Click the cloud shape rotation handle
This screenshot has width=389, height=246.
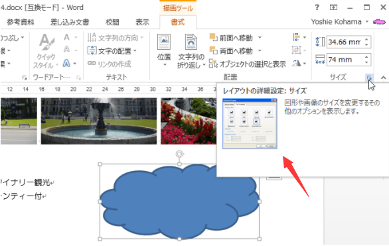pos(179,154)
